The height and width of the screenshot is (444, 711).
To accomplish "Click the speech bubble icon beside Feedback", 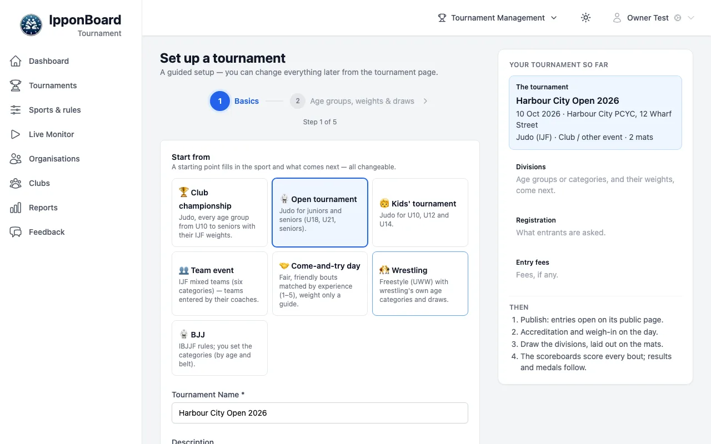I will pos(16,232).
